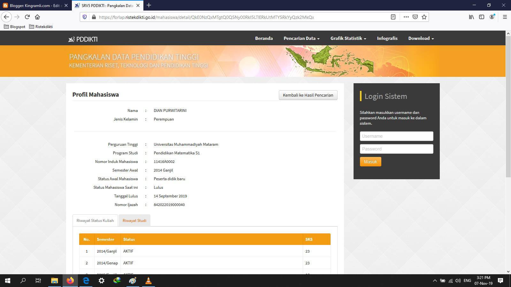The width and height of the screenshot is (511, 287).
Task: Click the PDDIKTI logo
Action: tap(83, 39)
